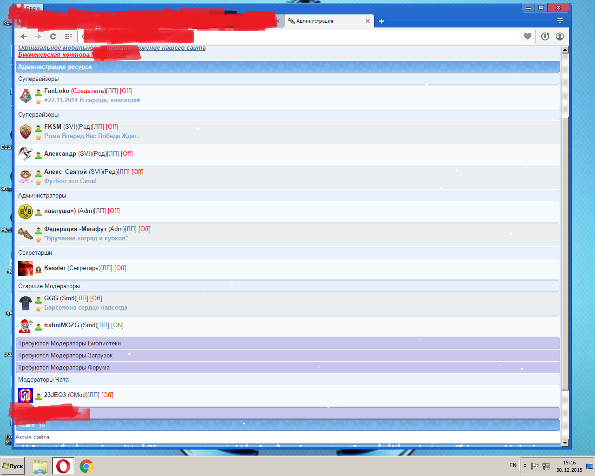The height and width of the screenshot is (476, 595).
Task: Click FKSM's Roma crest avatar
Action: pos(26,132)
